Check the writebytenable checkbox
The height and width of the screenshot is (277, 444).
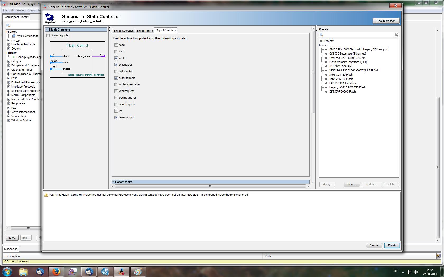(x=116, y=84)
